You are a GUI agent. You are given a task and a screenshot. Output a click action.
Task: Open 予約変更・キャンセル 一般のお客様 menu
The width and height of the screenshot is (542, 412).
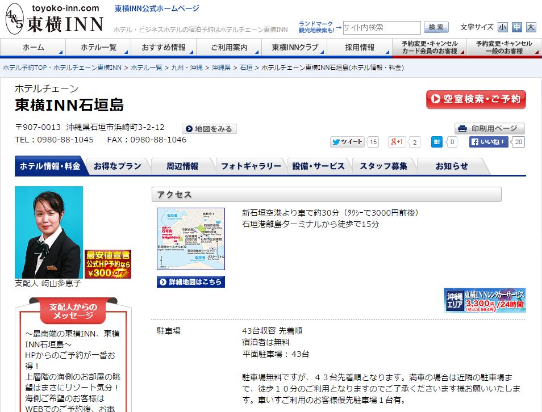tap(504, 47)
